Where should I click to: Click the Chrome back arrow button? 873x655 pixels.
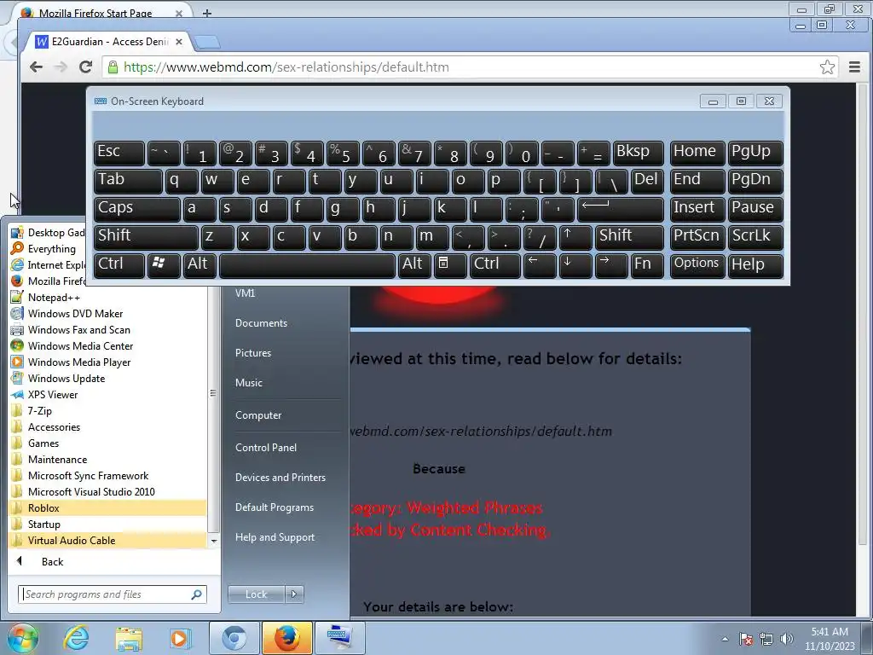pyautogui.click(x=36, y=67)
